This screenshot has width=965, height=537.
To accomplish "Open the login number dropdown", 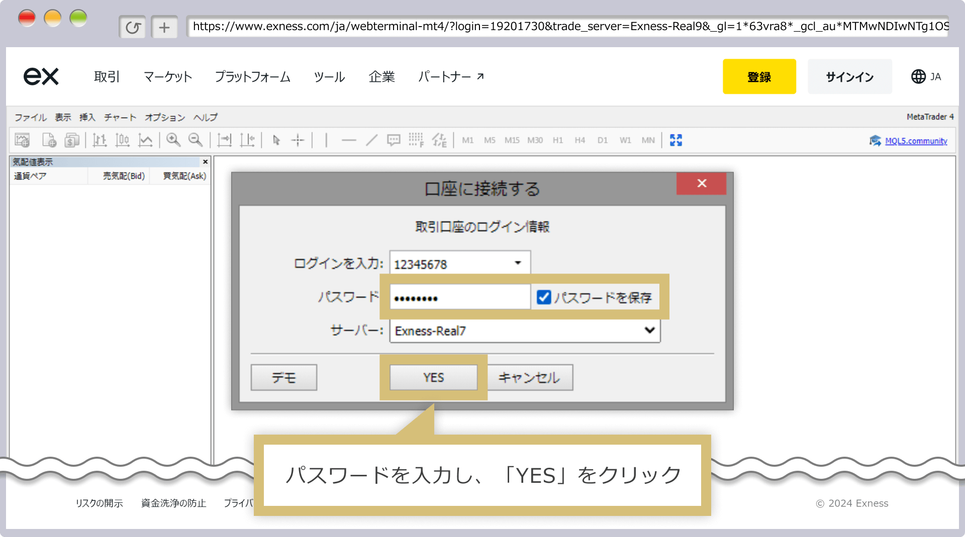I will click(x=518, y=263).
